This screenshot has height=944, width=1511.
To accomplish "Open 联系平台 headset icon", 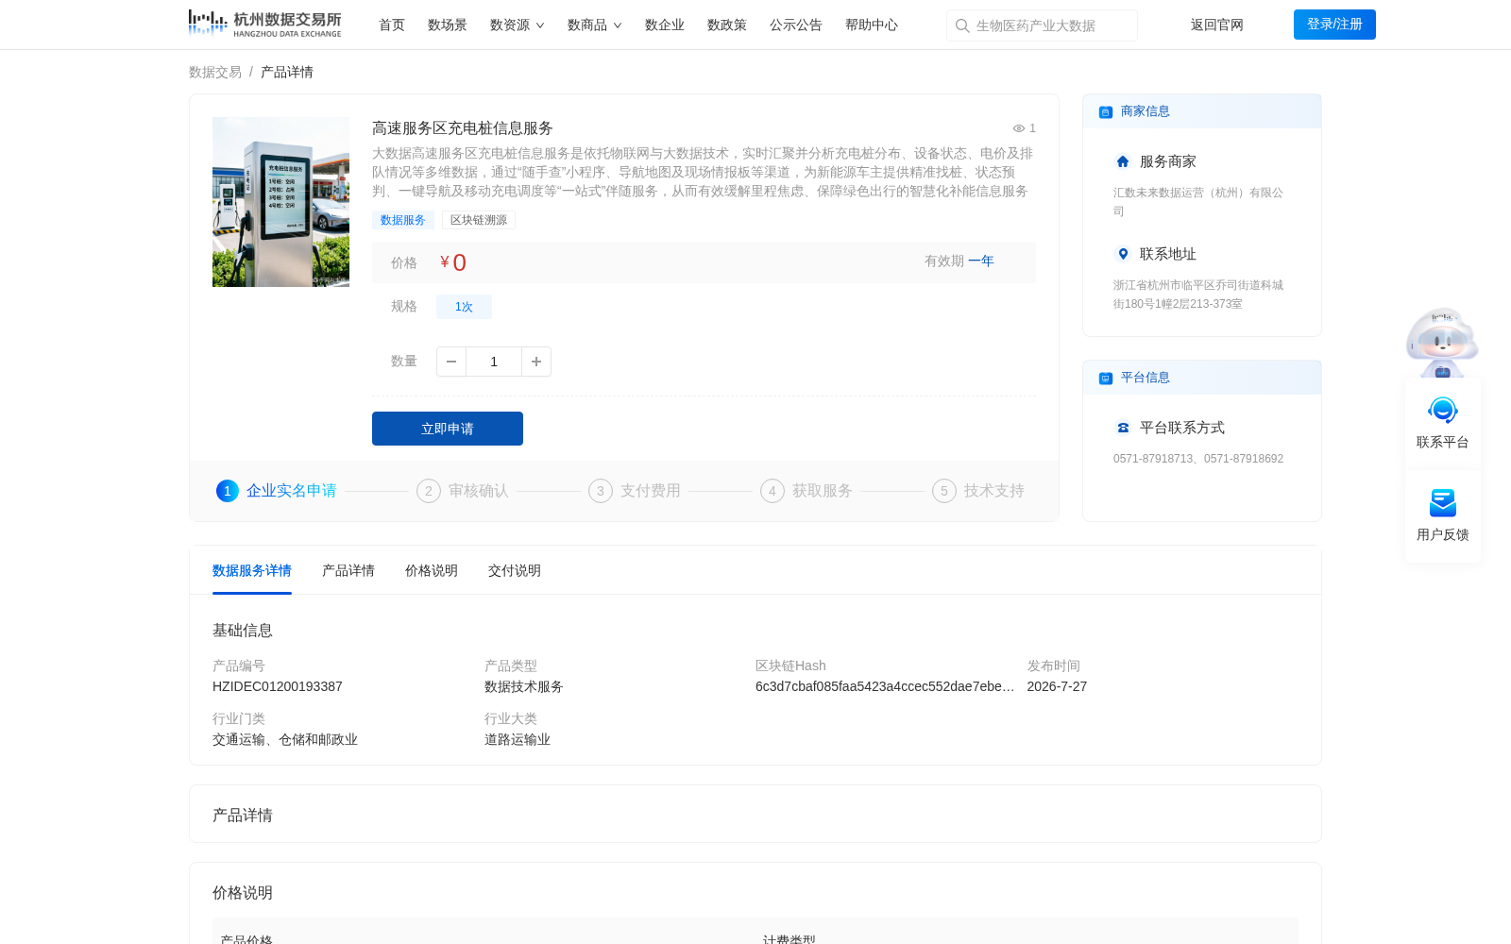I will [1443, 411].
